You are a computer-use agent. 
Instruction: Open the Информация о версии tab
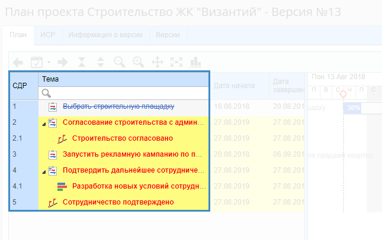tap(105, 35)
